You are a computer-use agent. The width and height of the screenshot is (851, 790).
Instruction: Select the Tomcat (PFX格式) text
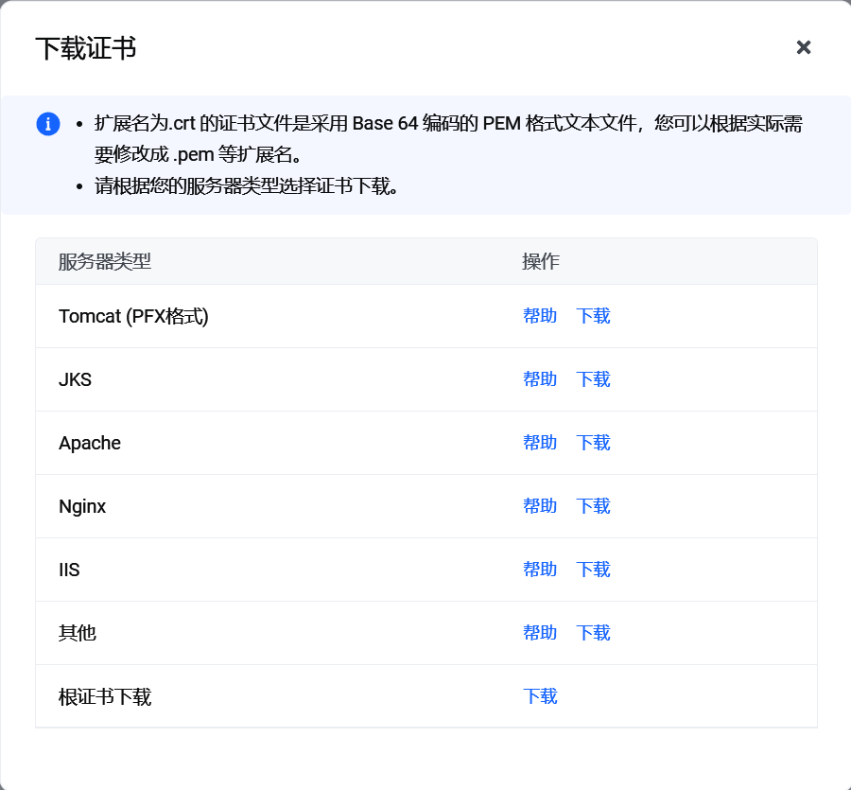click(x=133, y=317)
